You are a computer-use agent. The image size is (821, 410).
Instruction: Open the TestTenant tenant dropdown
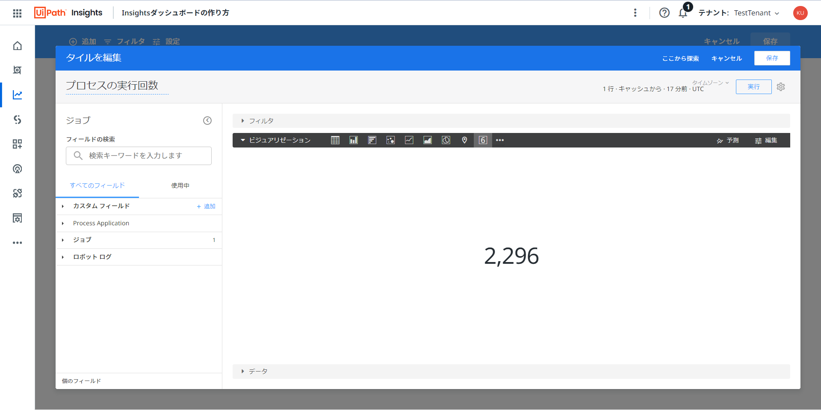coord(756,13)
